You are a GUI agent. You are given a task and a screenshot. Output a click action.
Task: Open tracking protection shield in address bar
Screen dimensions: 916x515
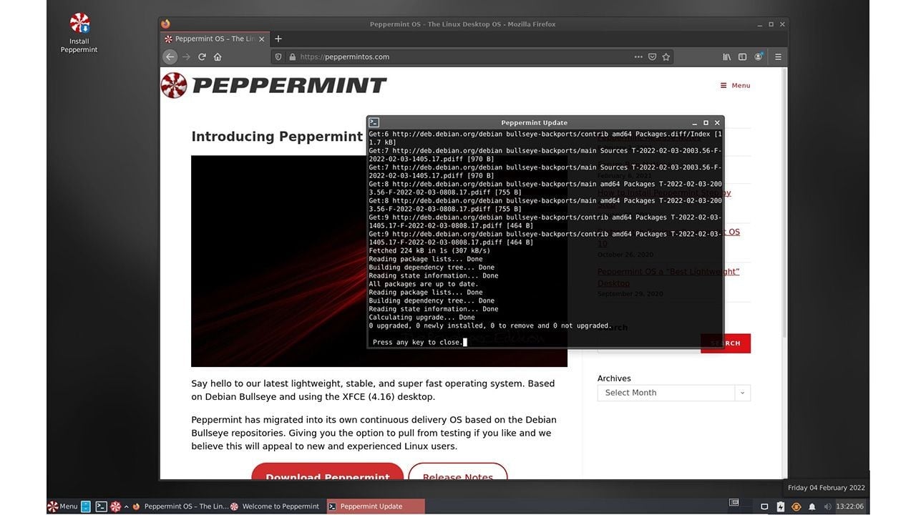(278, 57)
